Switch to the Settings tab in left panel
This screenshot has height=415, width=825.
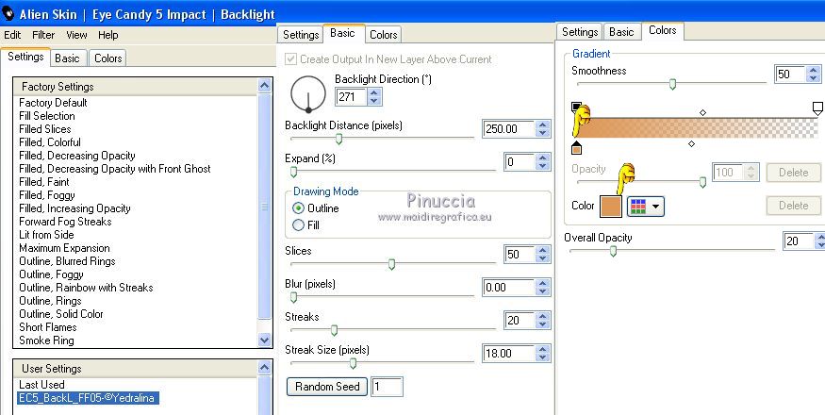25,57
